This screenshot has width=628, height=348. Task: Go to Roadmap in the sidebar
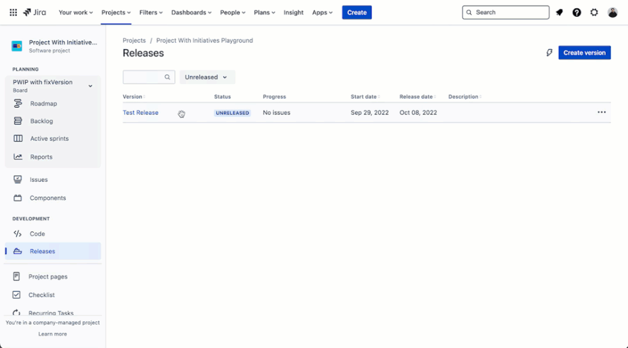coord(43,103)
